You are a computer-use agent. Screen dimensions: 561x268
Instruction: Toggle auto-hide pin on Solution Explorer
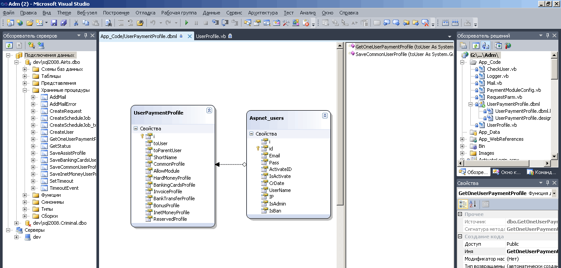(x=548, y=35)
